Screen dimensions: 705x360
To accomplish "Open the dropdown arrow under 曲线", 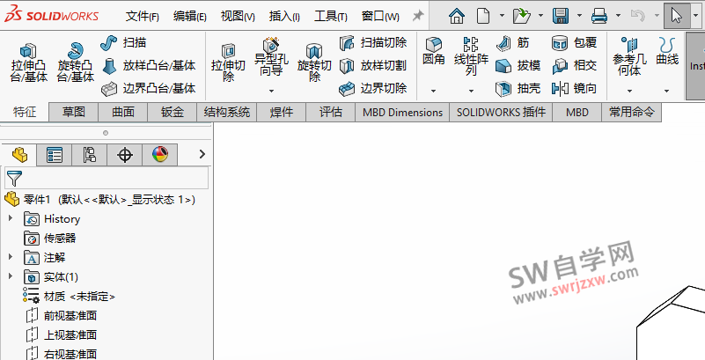I will [x=666, y=91].
